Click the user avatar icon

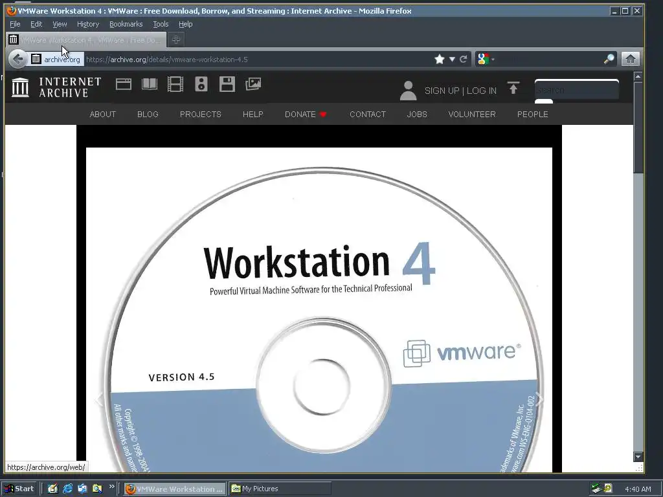tap(408, 91)
